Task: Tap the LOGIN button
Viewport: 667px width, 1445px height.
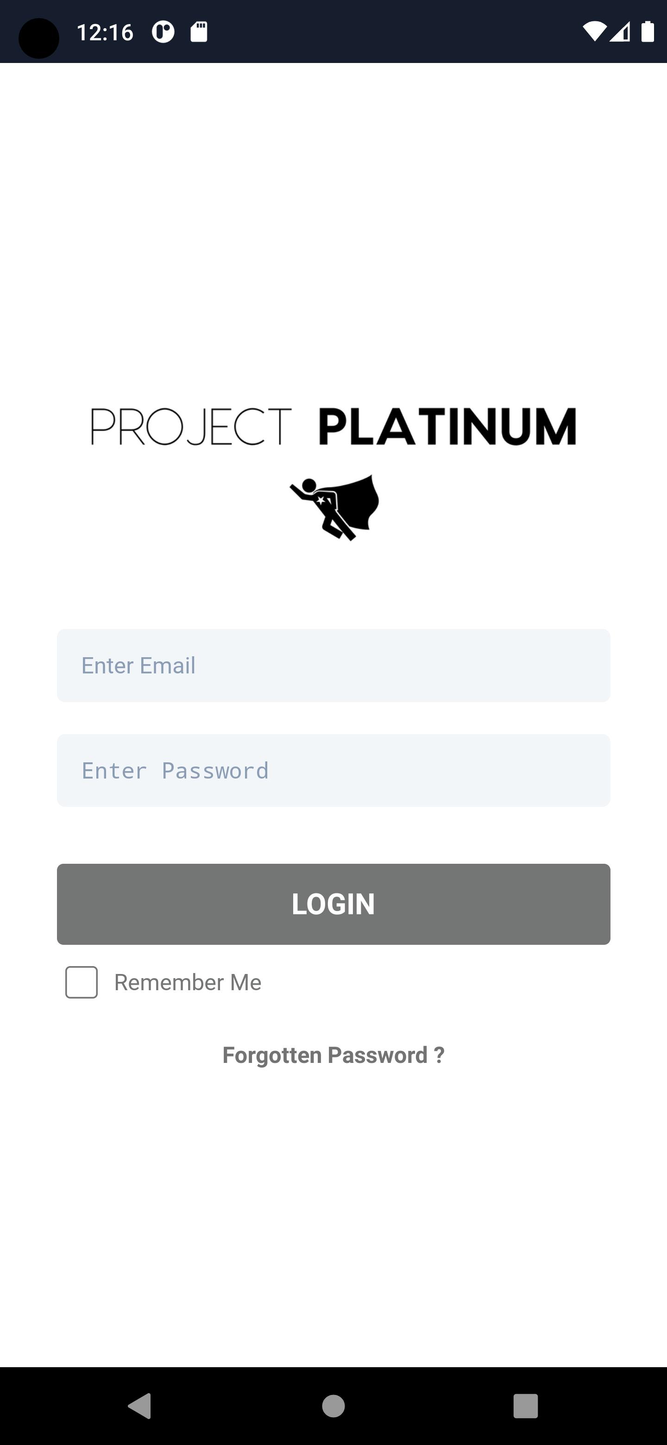Action: tap(334, 904)
